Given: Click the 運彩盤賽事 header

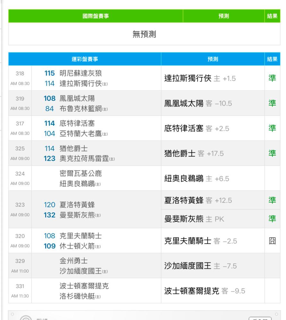Looking at the screenshot, I should click(85, 59).
